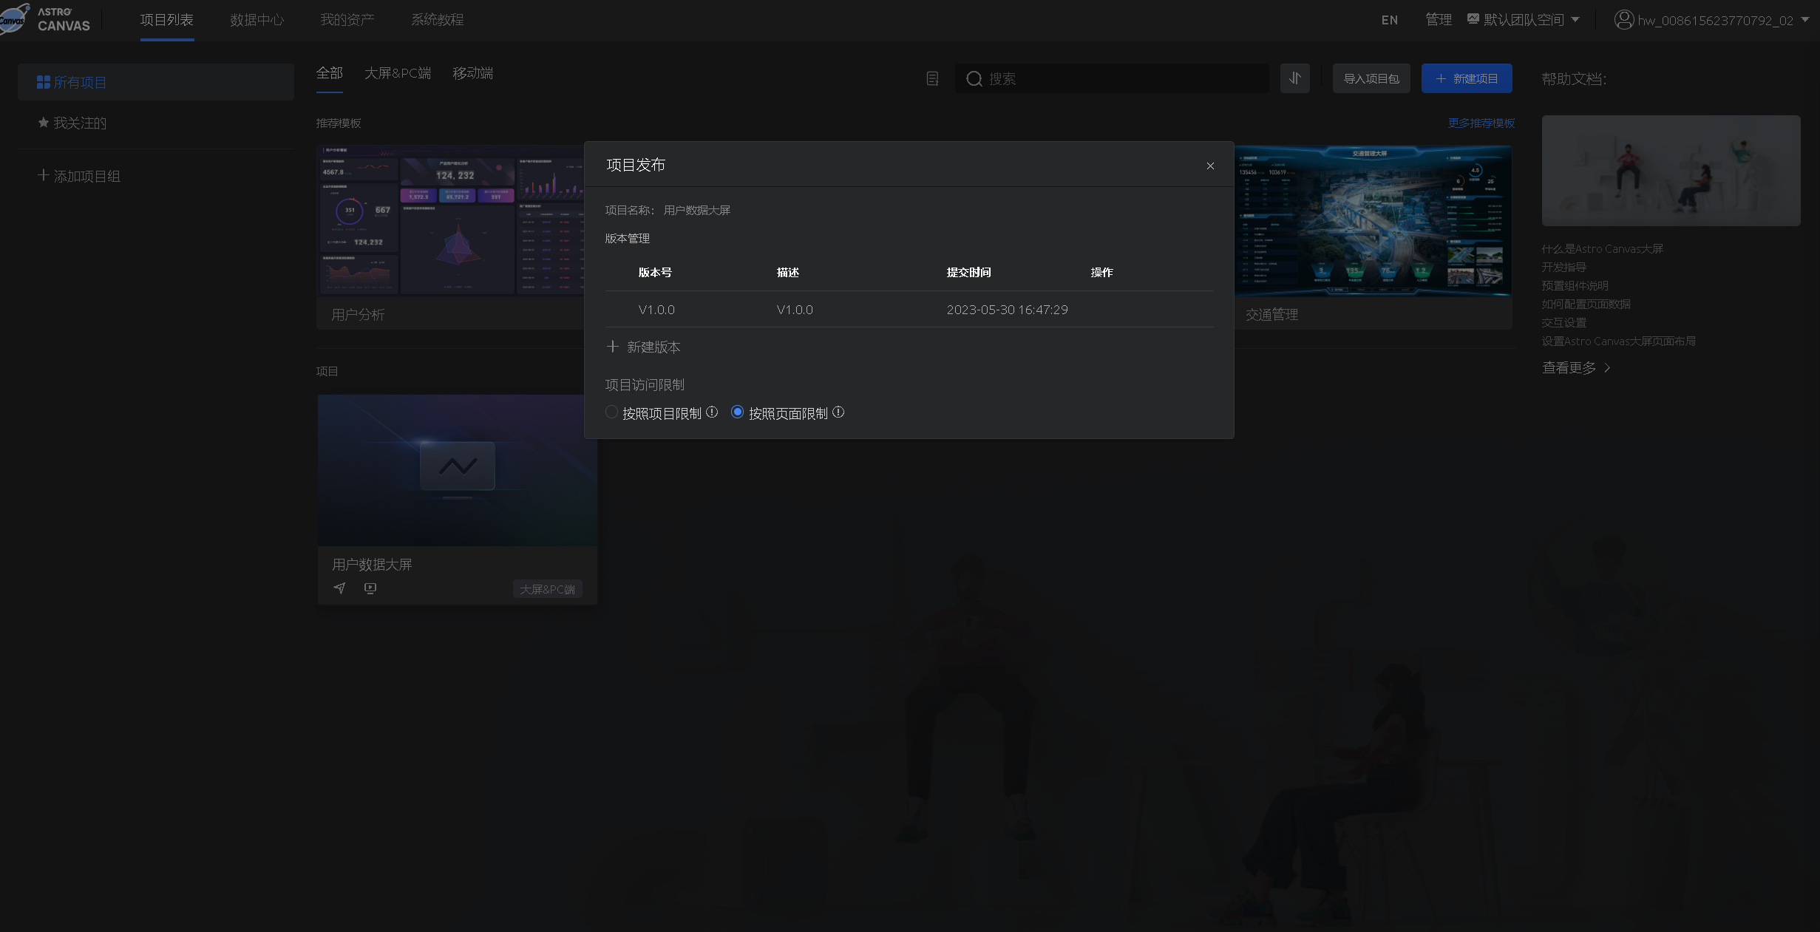Click info icon next to 按照项目限制
Image resolution: width=1820 pixels, height=932 pixels.
(x=712, y=412)
